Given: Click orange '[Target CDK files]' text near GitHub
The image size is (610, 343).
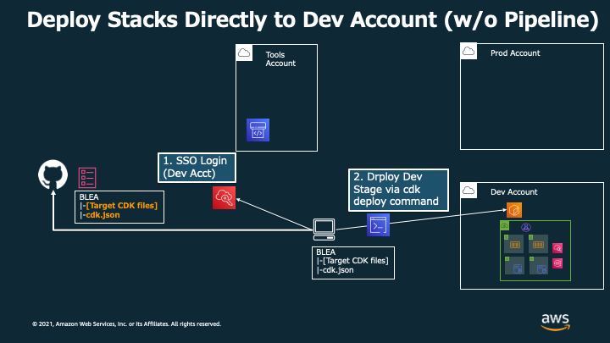Looking at the screenshot, I should [x=122, y=206].
